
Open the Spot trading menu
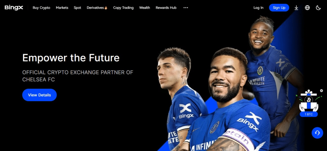tap(77, 8)
